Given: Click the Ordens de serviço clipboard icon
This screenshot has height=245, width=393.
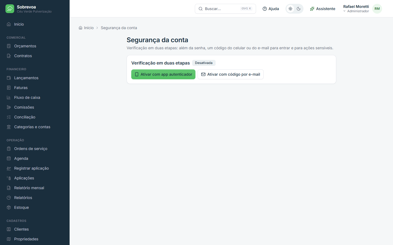Looking at the screenshot, I should (x=9, y=149).
